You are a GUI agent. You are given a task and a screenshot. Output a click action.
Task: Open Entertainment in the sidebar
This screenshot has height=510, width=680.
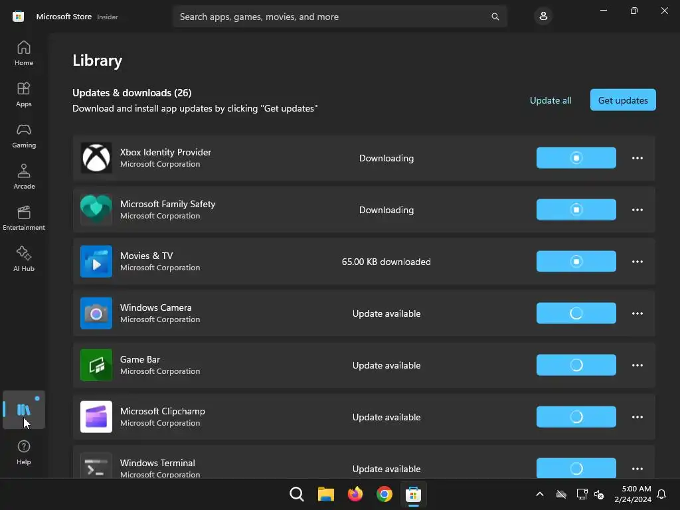tap(24, 218)
